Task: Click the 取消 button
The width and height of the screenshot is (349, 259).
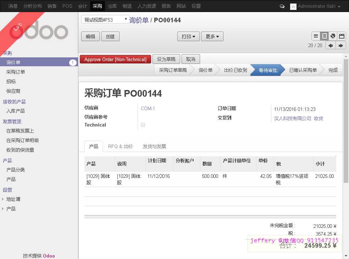Action: (x=190, y=60)
